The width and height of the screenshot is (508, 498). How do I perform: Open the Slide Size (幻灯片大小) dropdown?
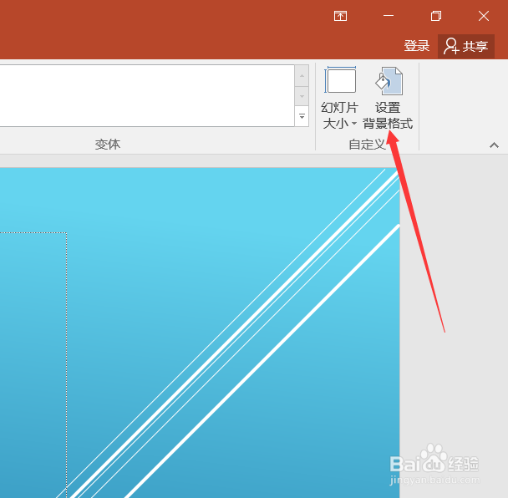(x=339, y=98)
